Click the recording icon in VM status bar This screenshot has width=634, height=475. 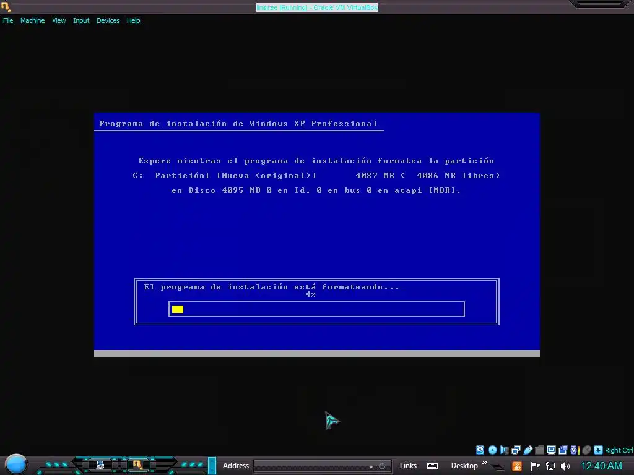pyautogui.click(x=563, y=450)
